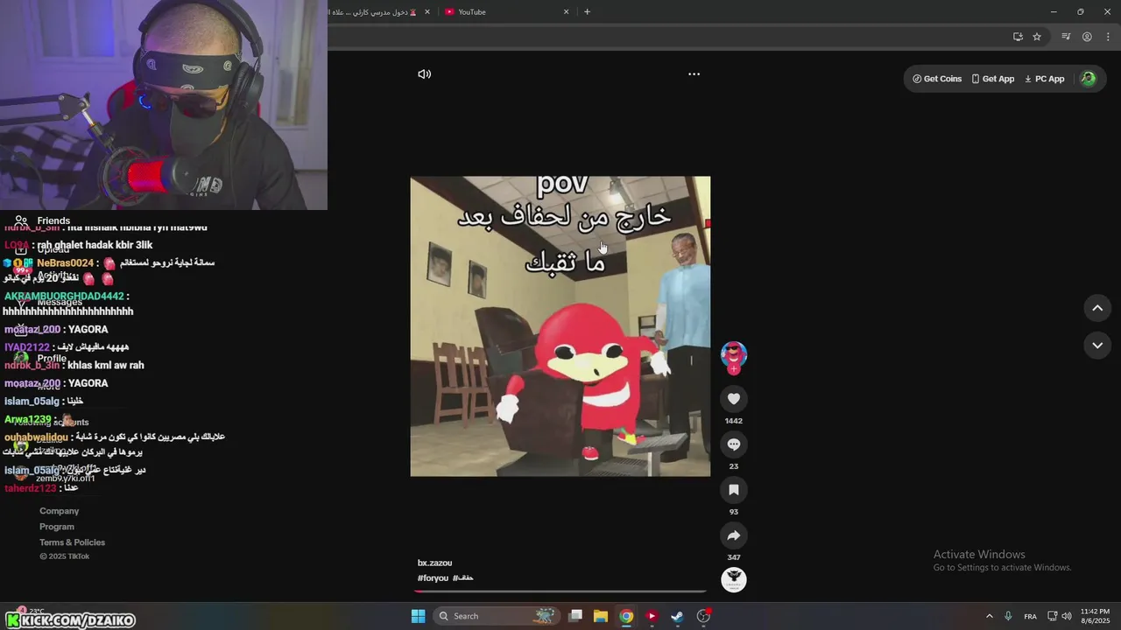Go to the previous video with up arrow
The height and width of the screenshot is (630, 1121).
pyautogui.click(x=1097, y=308)
